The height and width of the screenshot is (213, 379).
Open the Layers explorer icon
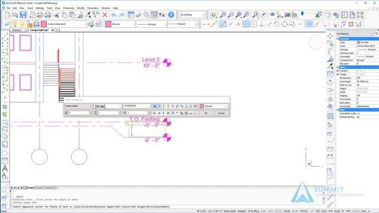8,24
